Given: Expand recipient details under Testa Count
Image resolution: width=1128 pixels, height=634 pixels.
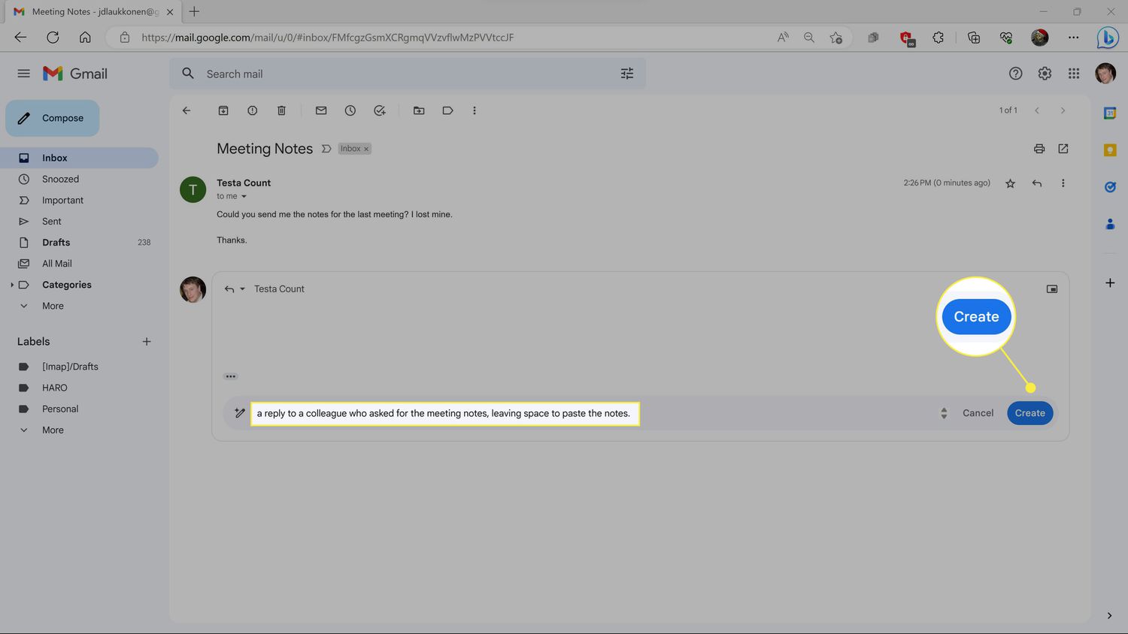Looking at the screenshot, I should pos(244,197).
